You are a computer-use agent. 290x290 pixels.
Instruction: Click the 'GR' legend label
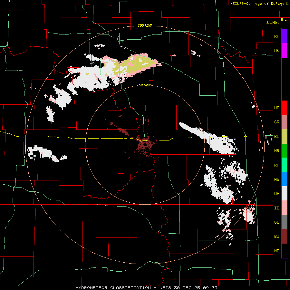pos(276,122)
